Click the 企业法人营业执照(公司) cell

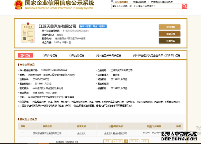coord(115,133)
